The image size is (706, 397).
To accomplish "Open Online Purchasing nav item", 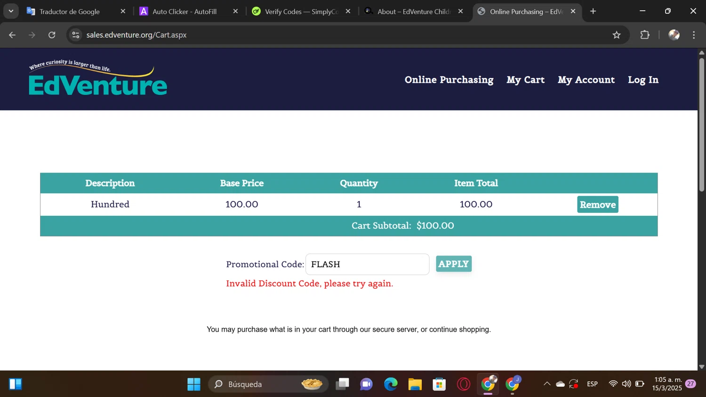I will tap(449, 80).
